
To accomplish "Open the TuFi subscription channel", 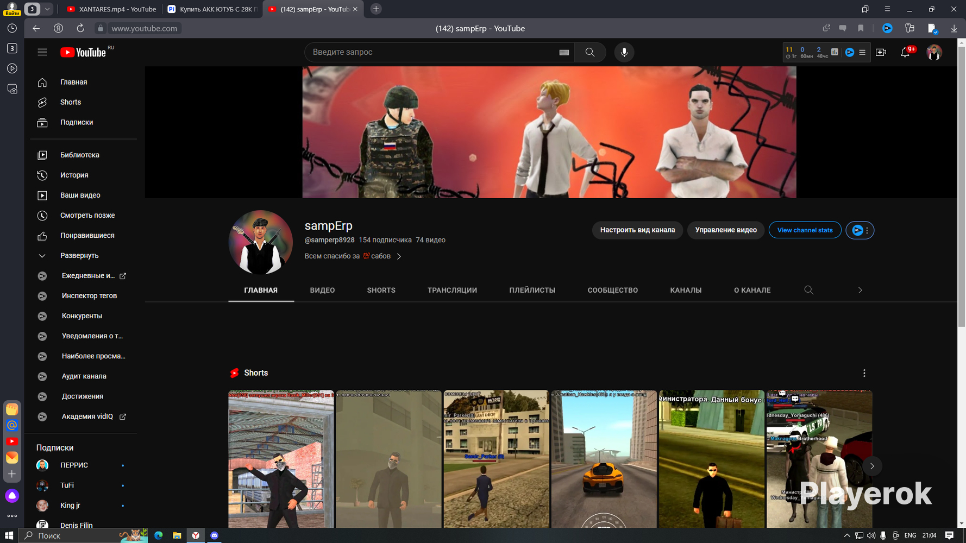I will point(81,485).
